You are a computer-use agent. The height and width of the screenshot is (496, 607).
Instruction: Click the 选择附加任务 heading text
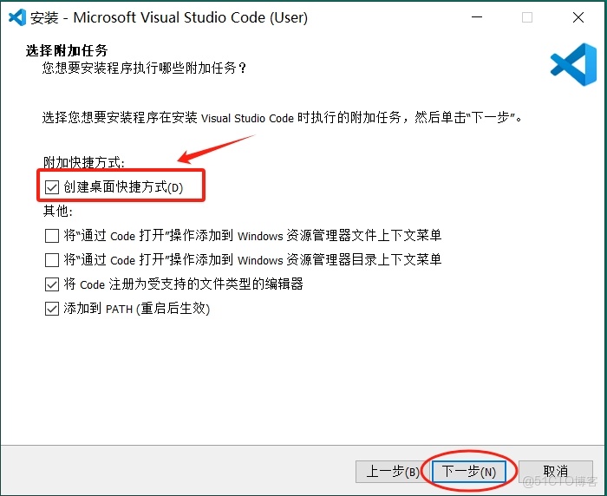click(x=67, y=50)
